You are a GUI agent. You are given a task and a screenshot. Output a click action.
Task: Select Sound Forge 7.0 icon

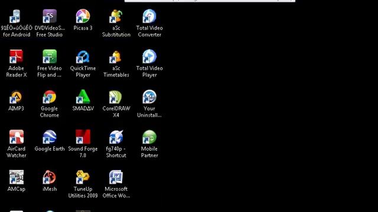coord(83,137)
